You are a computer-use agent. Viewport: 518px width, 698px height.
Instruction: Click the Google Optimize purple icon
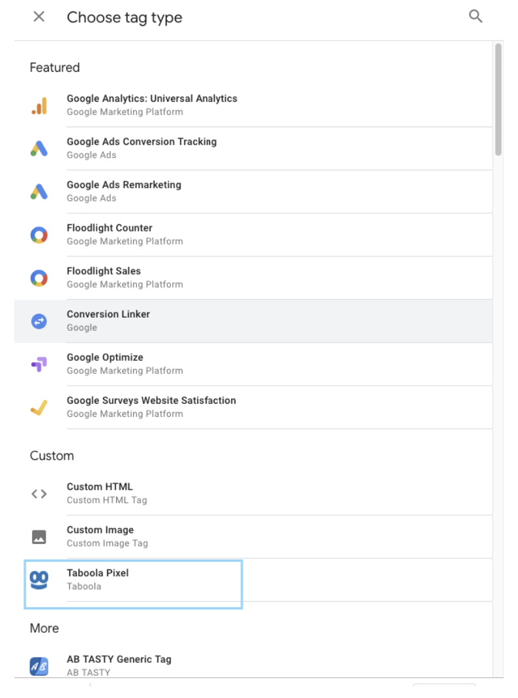click(x=39, y=365)
